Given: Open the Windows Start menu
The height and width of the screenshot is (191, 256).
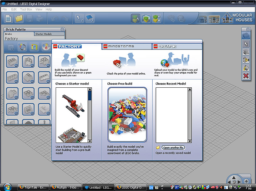Looking at the screenshot, I should coord(7,187).
